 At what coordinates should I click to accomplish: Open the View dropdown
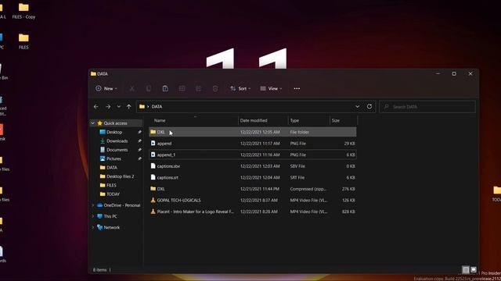(271, 88)
